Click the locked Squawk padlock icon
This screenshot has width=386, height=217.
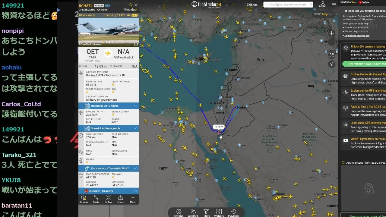click(x=113, y=177)
